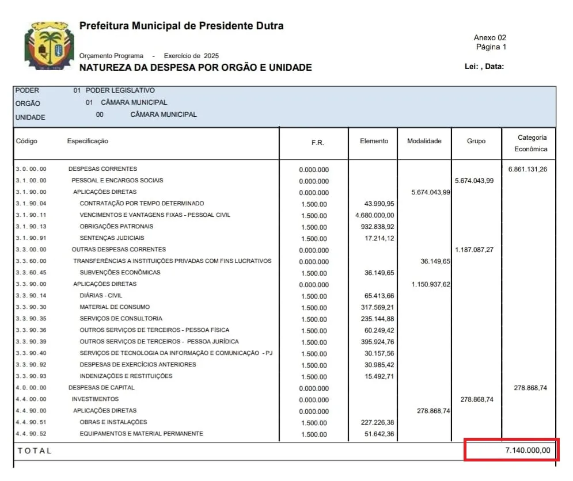The height and width of the screenshot is (481, 573).
Task: Click the Lei: , Data: field
Action: coord(484,67)
